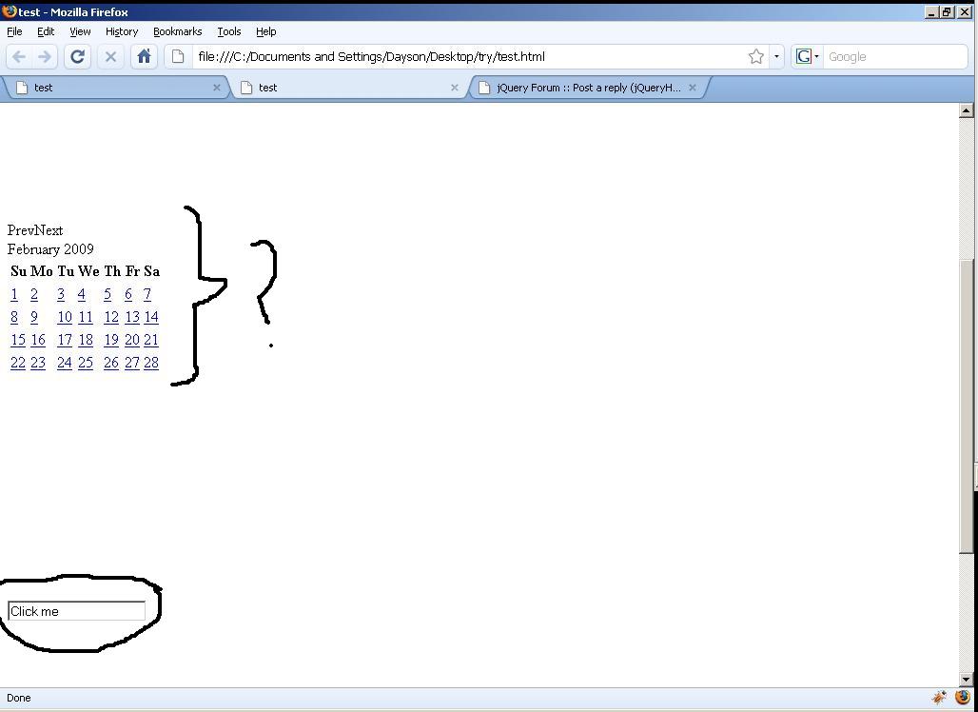978x712 pixels.
Task: Select February 14 in the calendar
Action: point(150,317)
